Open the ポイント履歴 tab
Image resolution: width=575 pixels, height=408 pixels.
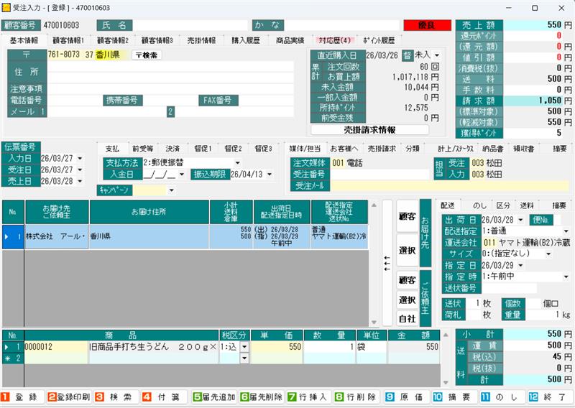tap(379, 40)
